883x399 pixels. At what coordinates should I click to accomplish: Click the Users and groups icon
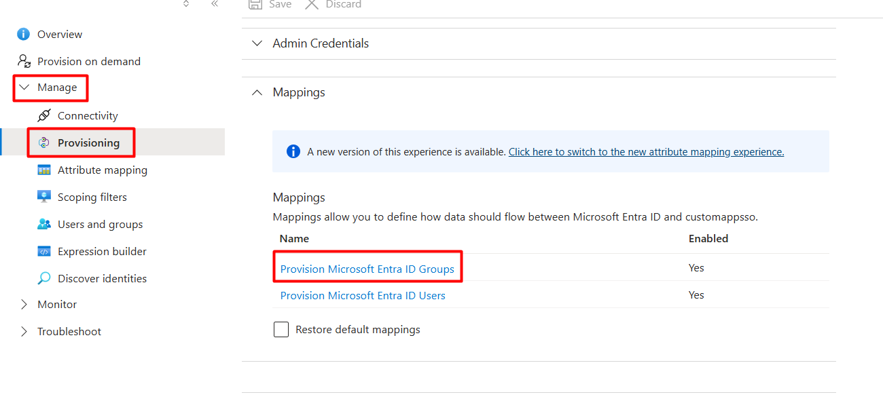click(x=44, y=224)
